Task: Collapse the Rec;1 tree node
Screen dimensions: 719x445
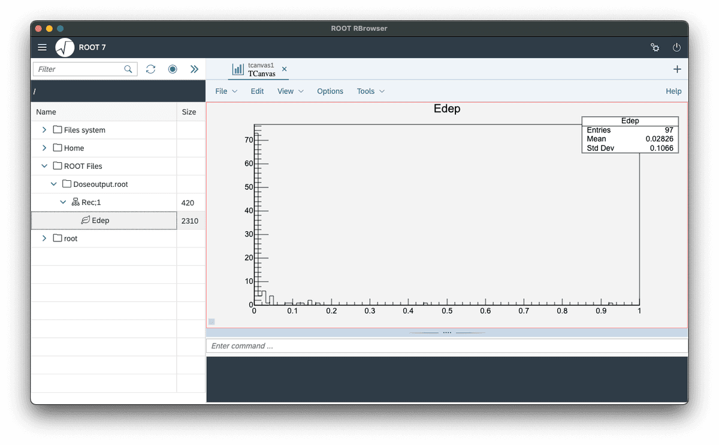Action: 63,202
